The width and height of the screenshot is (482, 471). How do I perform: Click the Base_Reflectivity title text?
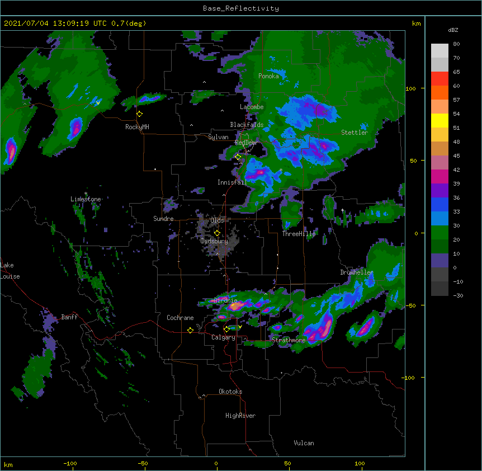click(241, 8)
